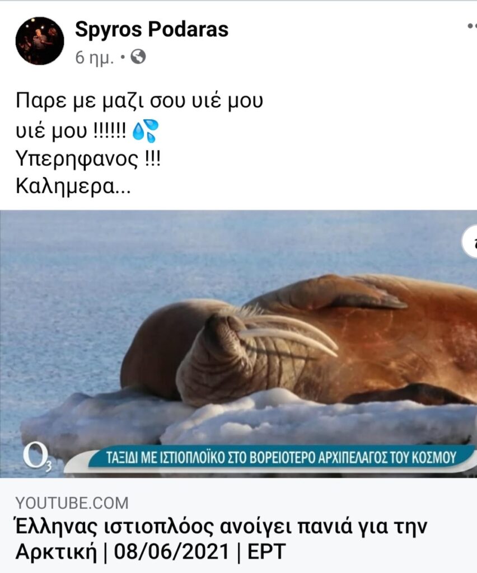Select the line "Παρε με μαζι σου υιέ μου"
The width and height of the screenshot is (477, 573).
[139, 101]
